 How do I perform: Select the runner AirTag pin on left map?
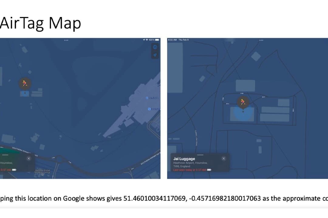(x=25, y=84)
